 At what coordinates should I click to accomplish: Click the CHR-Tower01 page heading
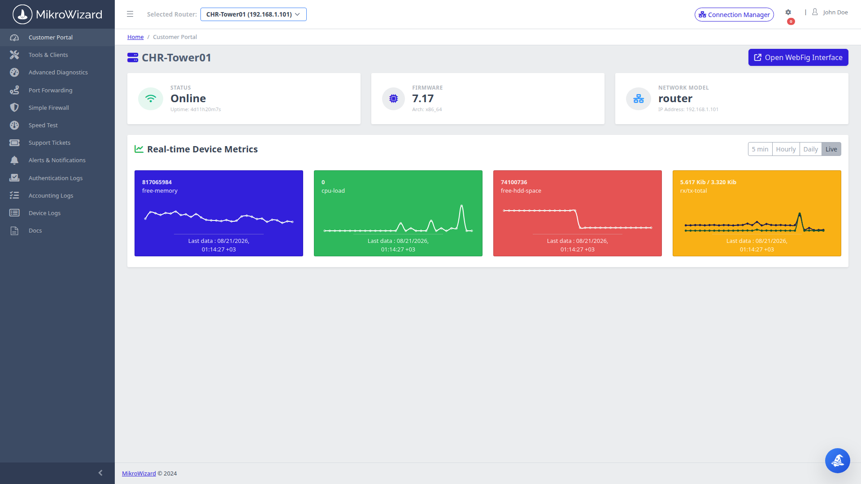(x=176, y=57)
